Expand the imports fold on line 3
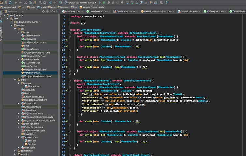 [70, 23]
